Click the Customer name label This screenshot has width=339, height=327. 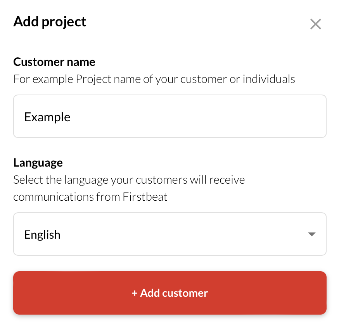54,62
